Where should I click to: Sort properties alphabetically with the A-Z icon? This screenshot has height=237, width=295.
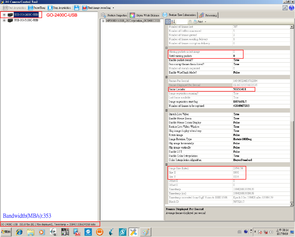(173, 21)
